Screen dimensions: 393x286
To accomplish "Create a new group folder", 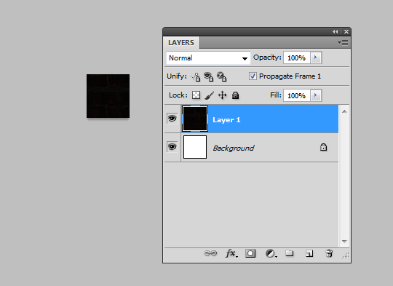I will pyautogui.click(x=290, y=253).
